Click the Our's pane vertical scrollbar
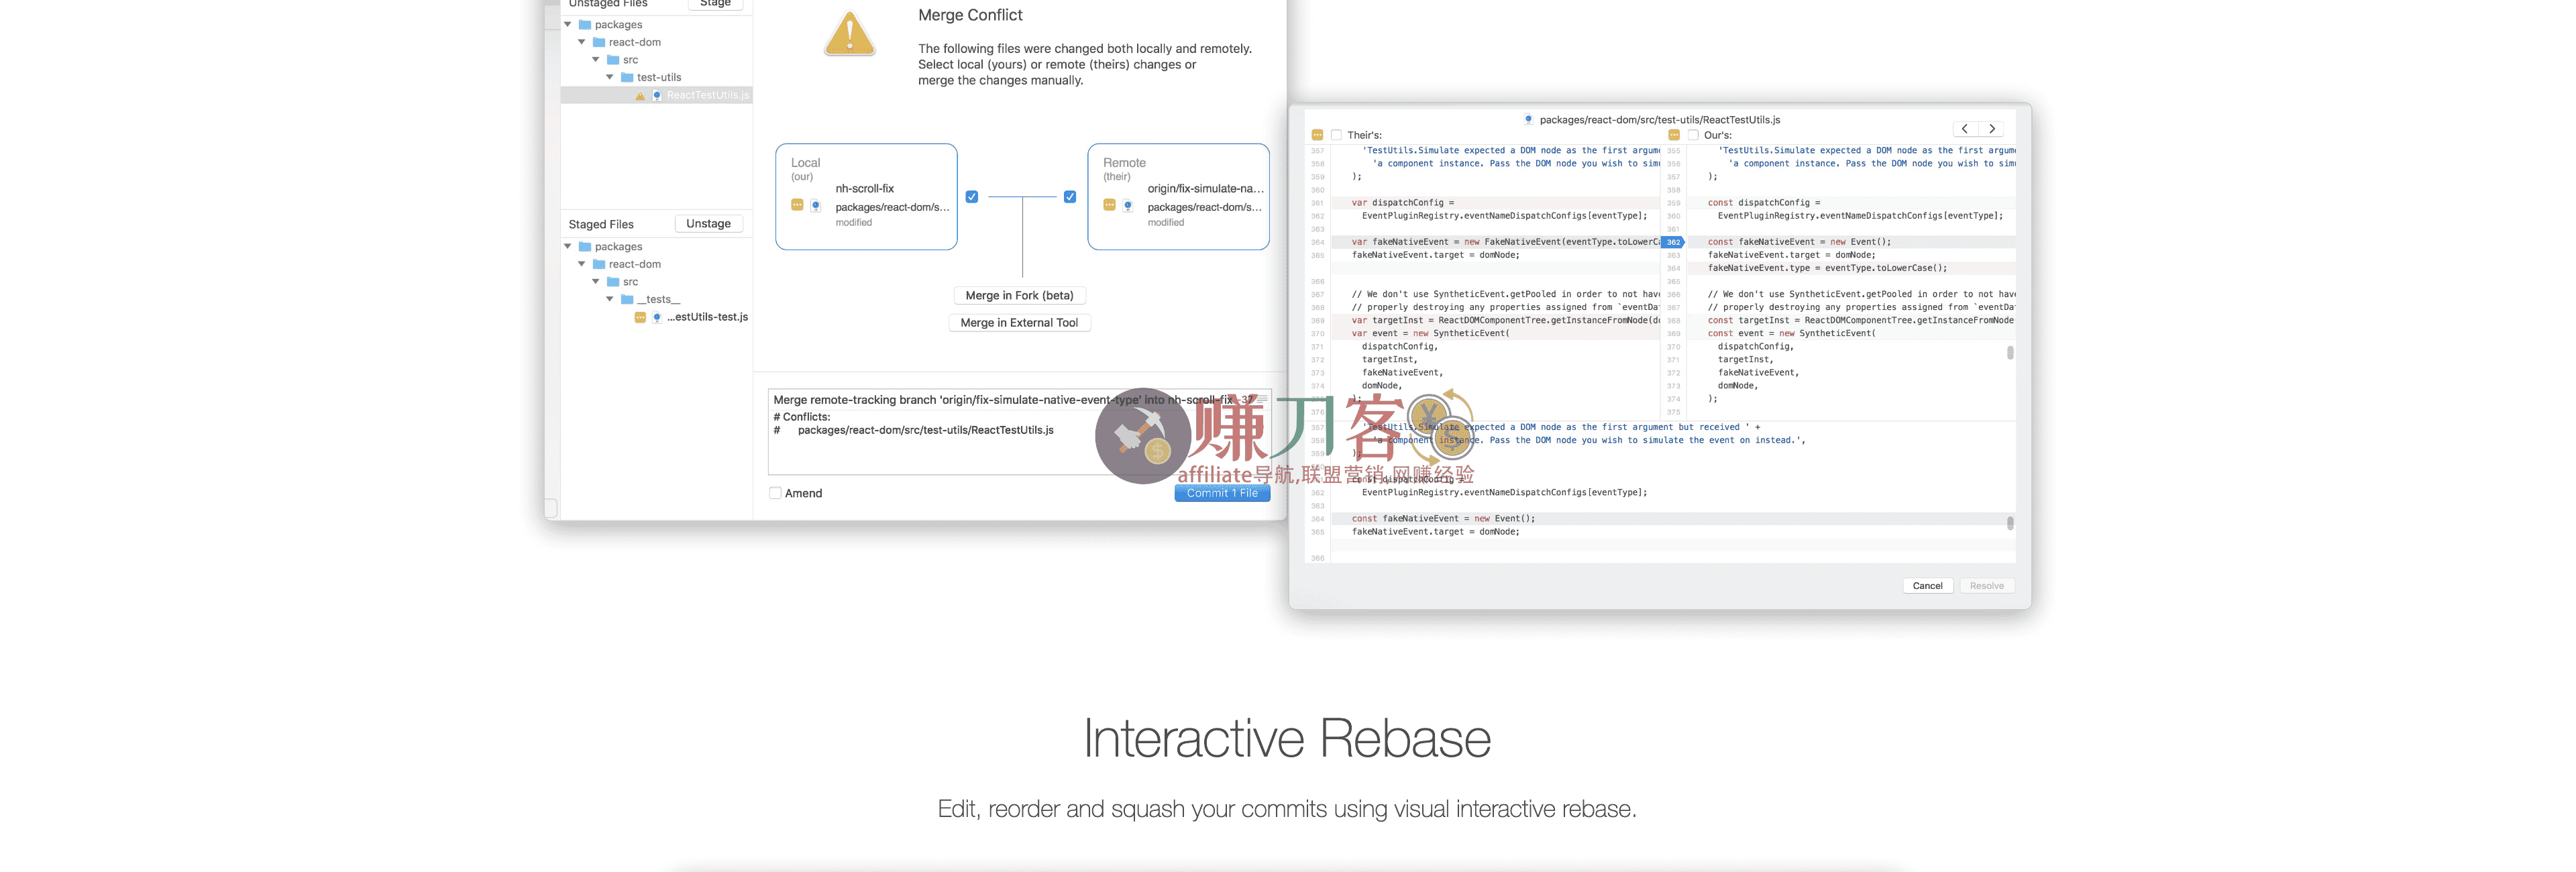 pos(2010,353)
